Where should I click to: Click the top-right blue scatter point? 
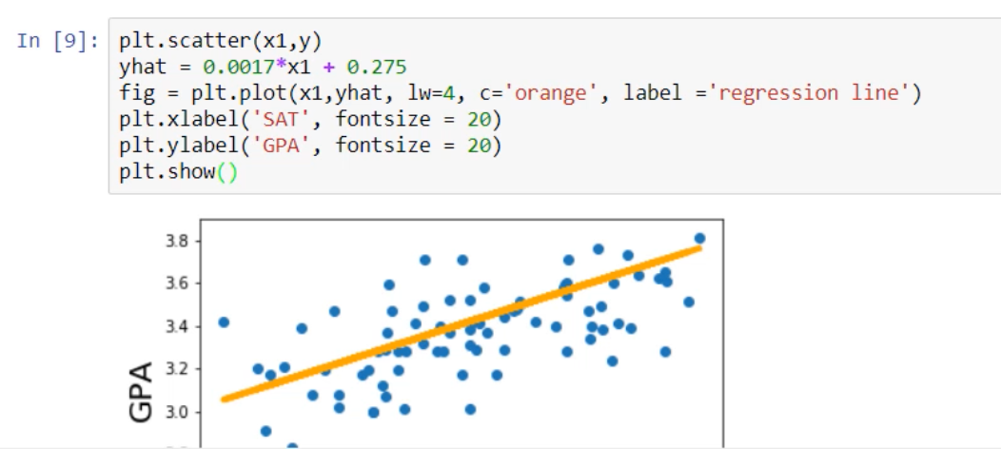(699, 239)
